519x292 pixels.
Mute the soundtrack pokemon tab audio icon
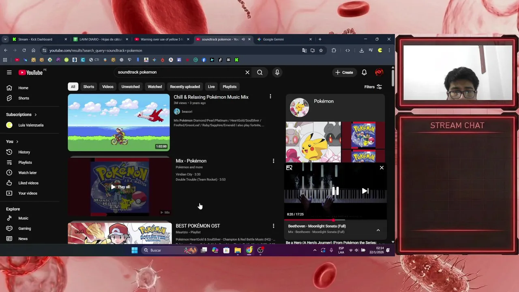click(243, 39)
